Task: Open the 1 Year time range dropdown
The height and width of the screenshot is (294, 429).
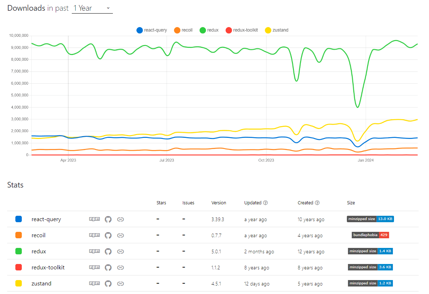Action: coord(92,8)
